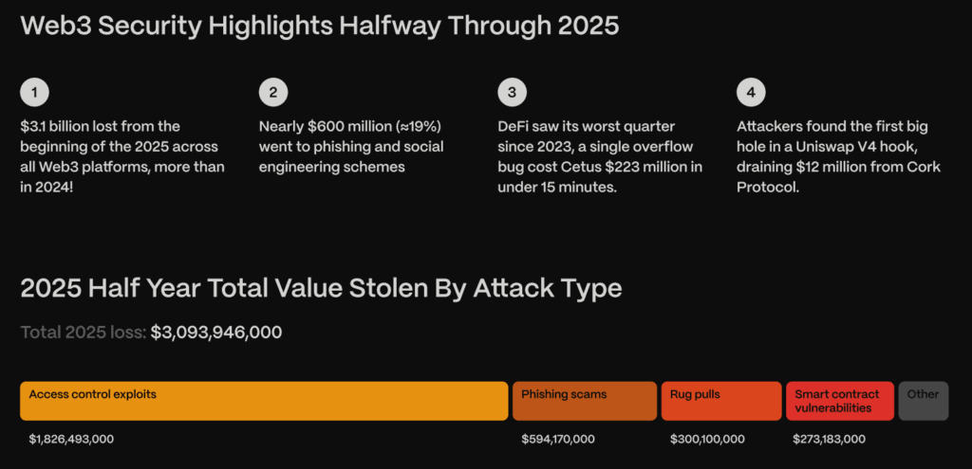972x469 pixels.
Task: Click the Total Value Stolen heading
Action: tap(321, 287)
